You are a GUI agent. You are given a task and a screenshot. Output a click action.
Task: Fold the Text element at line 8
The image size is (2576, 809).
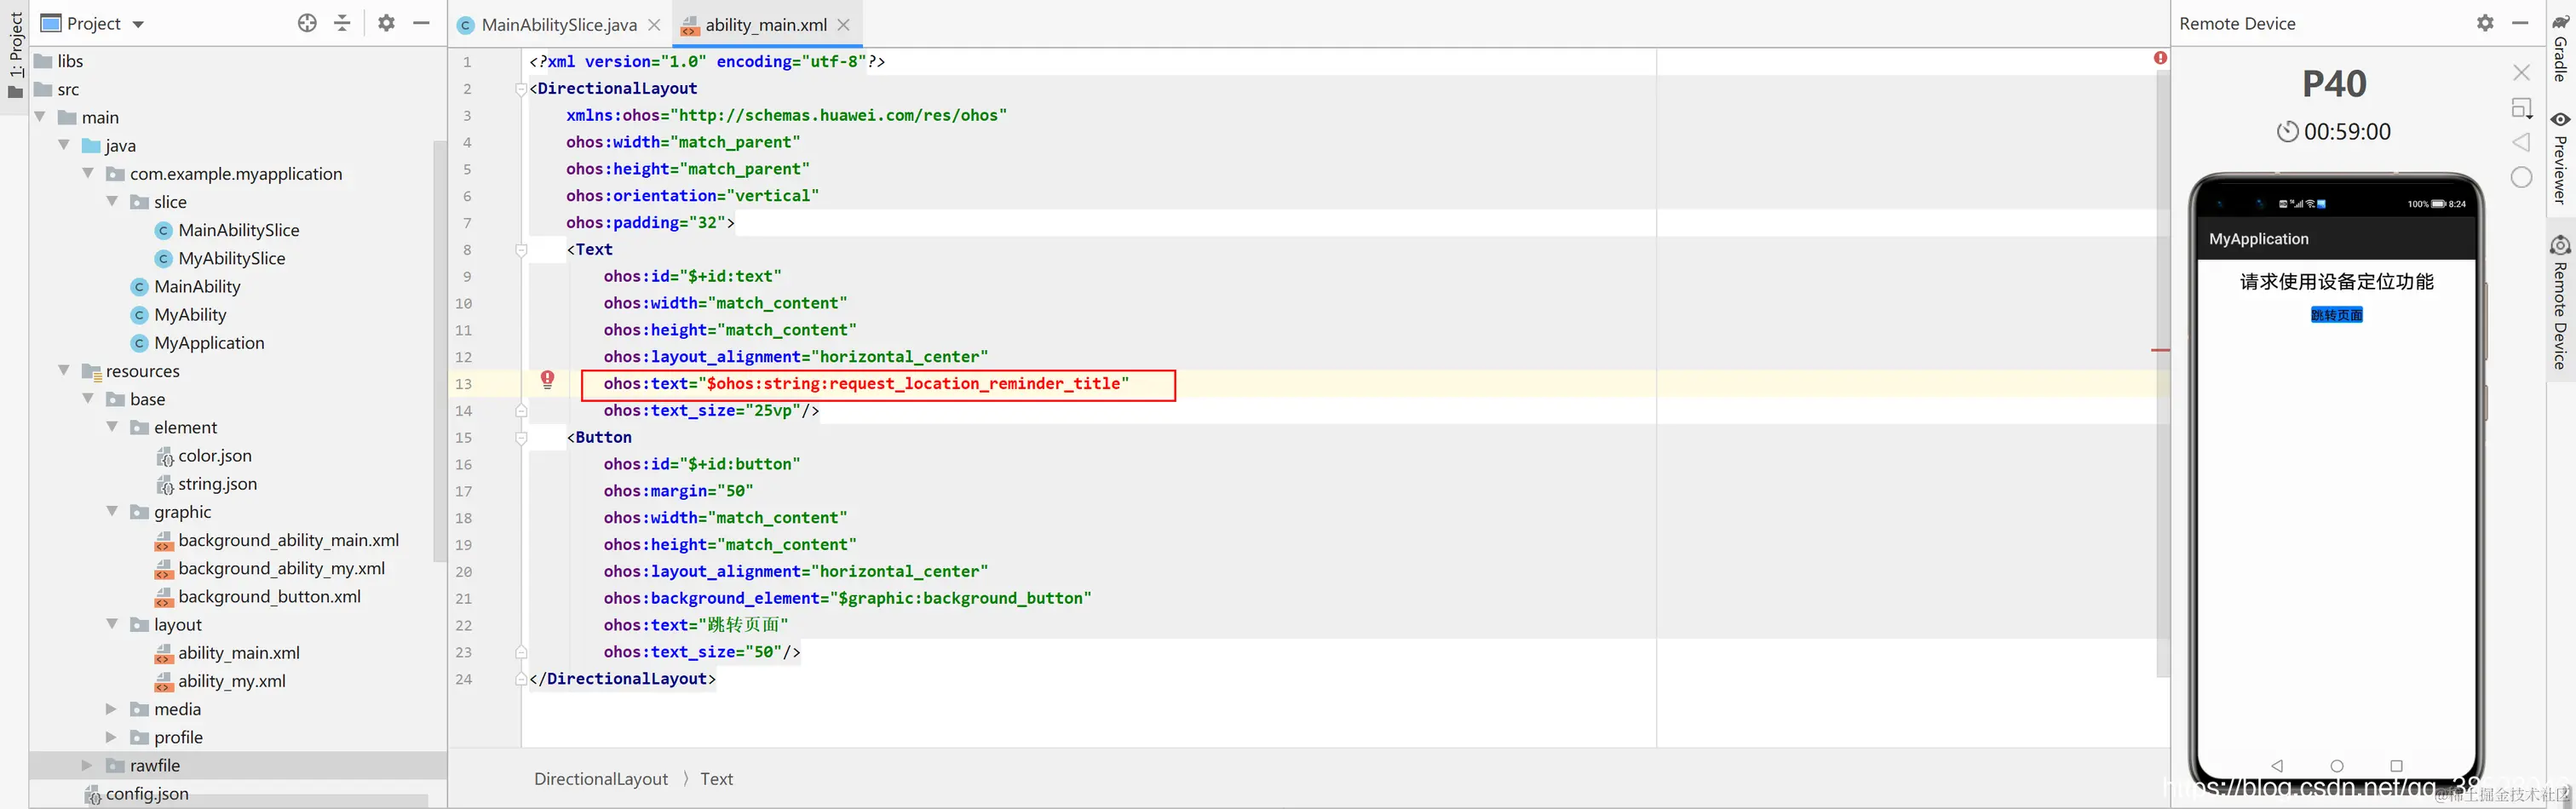[520, 249]
